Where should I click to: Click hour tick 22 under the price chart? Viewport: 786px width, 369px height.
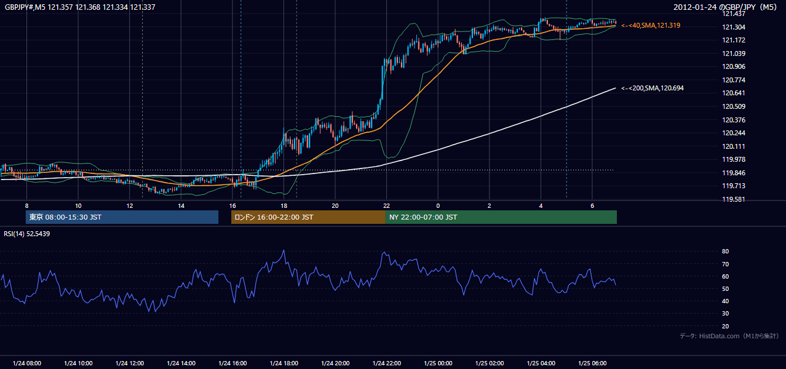(387, 205)
